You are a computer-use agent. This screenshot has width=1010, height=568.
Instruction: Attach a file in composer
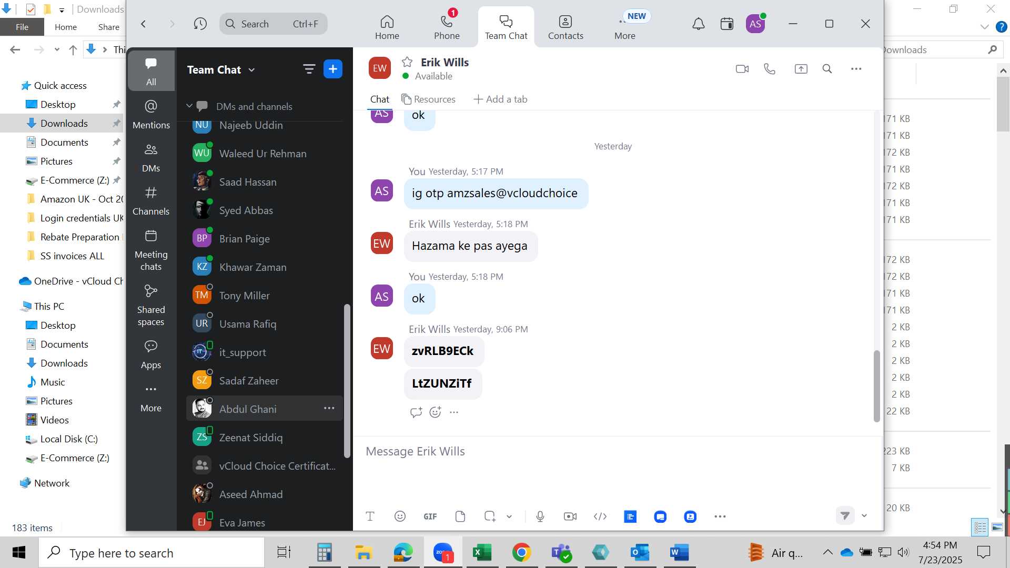[460, 516]
